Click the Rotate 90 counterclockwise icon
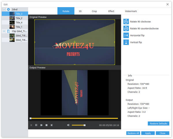The width and height of the screenshot is (173, 139). click(126, 28)
